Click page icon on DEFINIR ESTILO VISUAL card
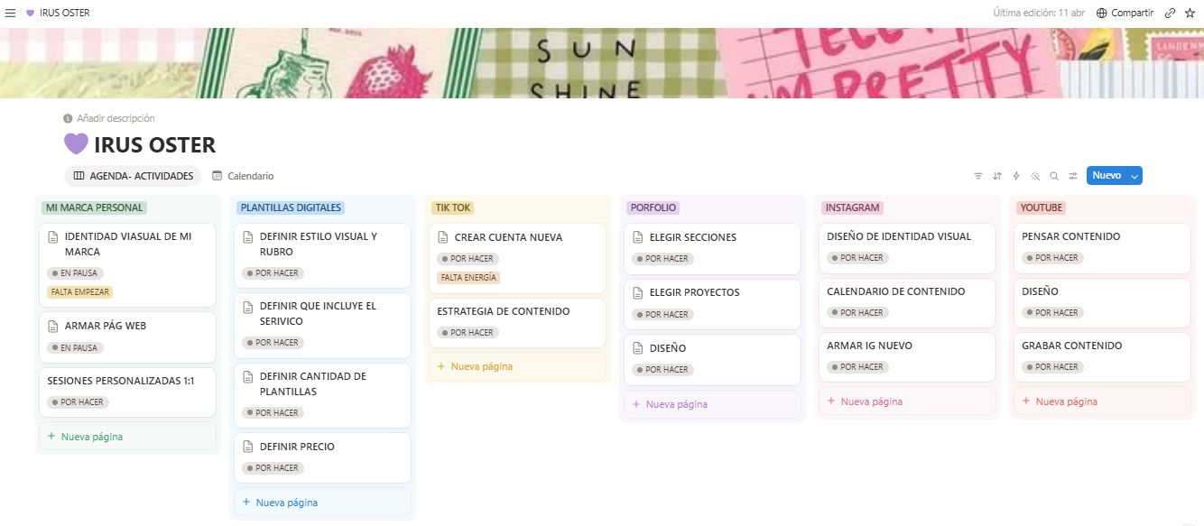Screen dimensions: 1204x526 tap(247, 236)
